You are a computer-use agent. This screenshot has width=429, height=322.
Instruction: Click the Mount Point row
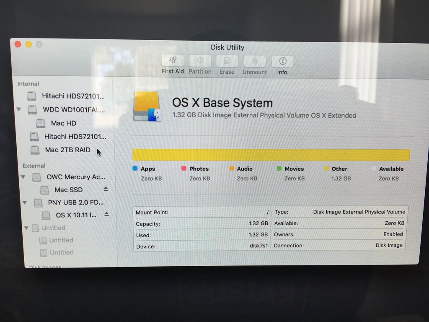pyautogui.click(x=202, y=212)
